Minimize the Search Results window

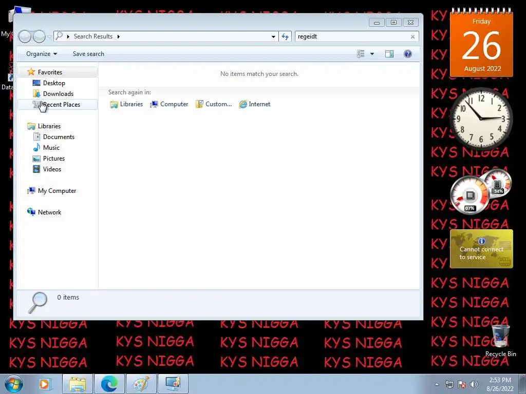pyautogui.click(x=377, y=23)
